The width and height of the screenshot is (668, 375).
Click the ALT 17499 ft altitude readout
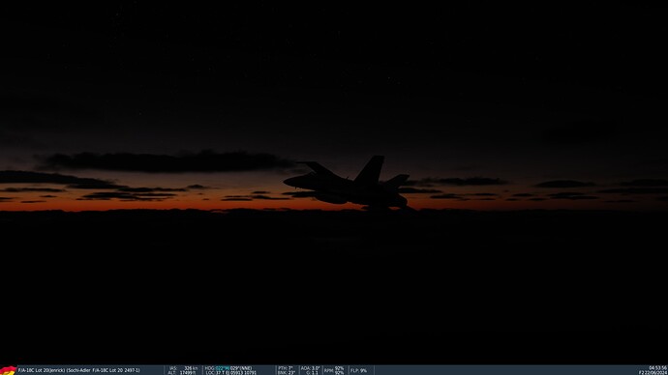point(182,372)
